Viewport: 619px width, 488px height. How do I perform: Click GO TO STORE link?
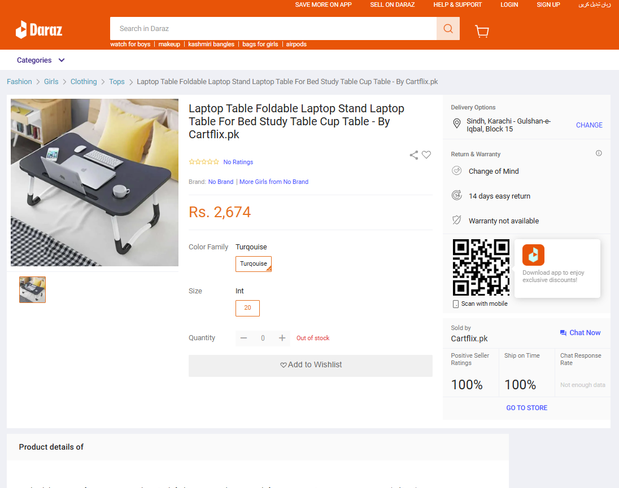(526, 407)
